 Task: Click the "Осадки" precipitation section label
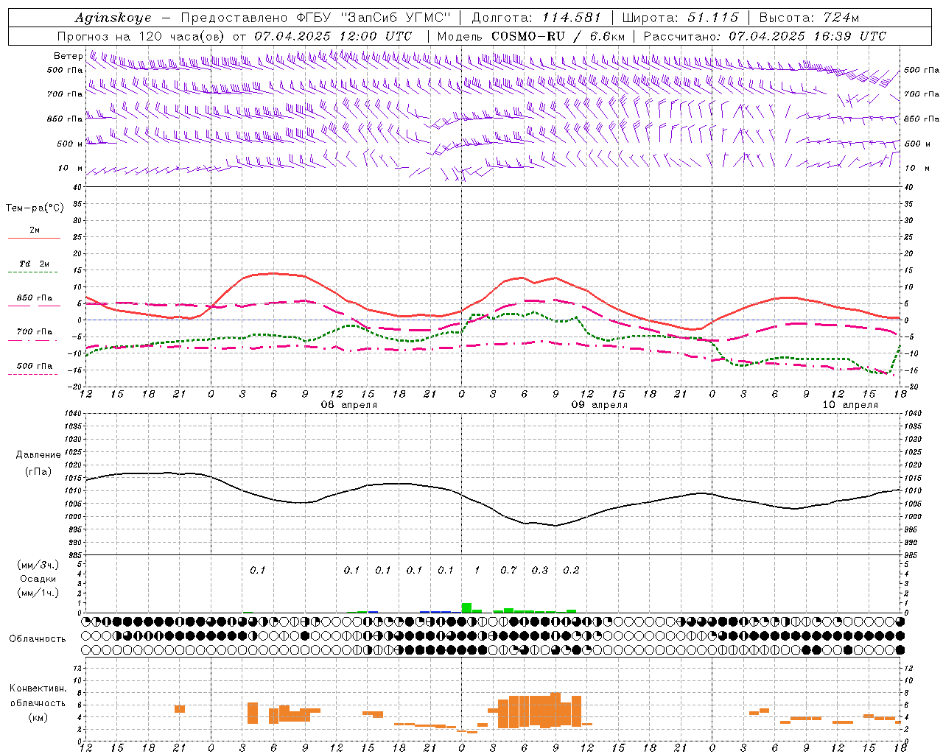[38, 579]
